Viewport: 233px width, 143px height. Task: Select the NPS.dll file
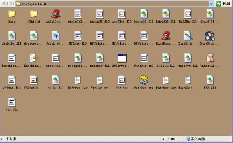tap(210, 80)
